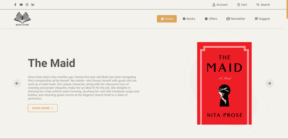288x139 pixels.
Task: Click The Maid book cover
Action: point(224,83)
